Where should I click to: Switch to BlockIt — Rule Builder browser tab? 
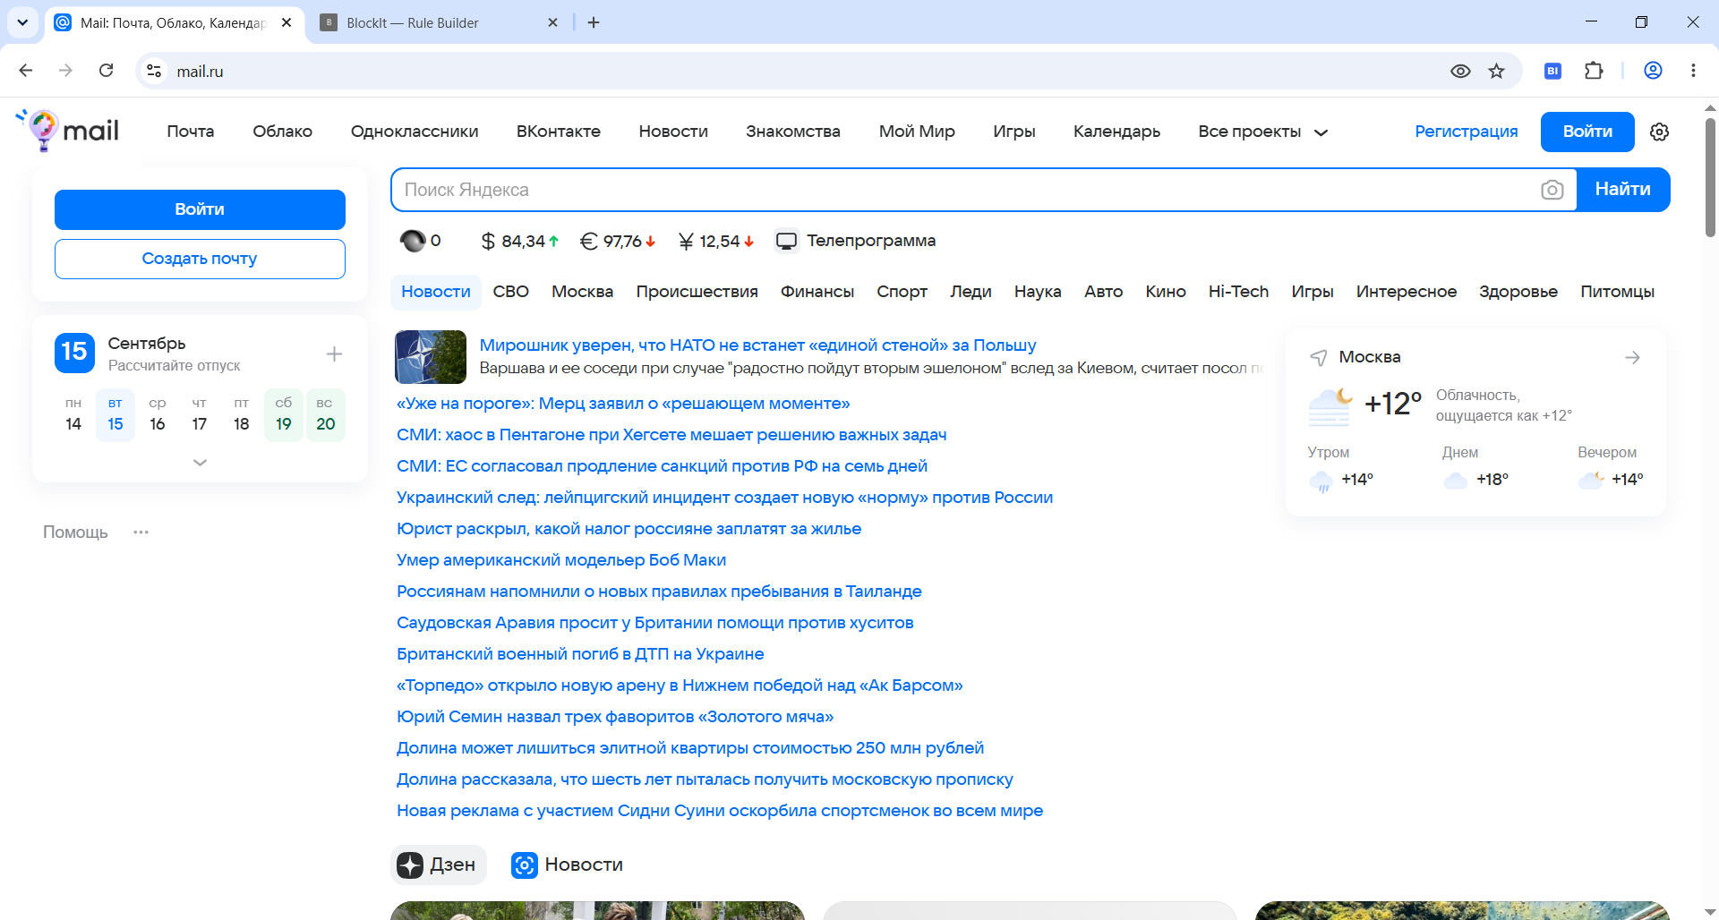click(x=440, y=22)
